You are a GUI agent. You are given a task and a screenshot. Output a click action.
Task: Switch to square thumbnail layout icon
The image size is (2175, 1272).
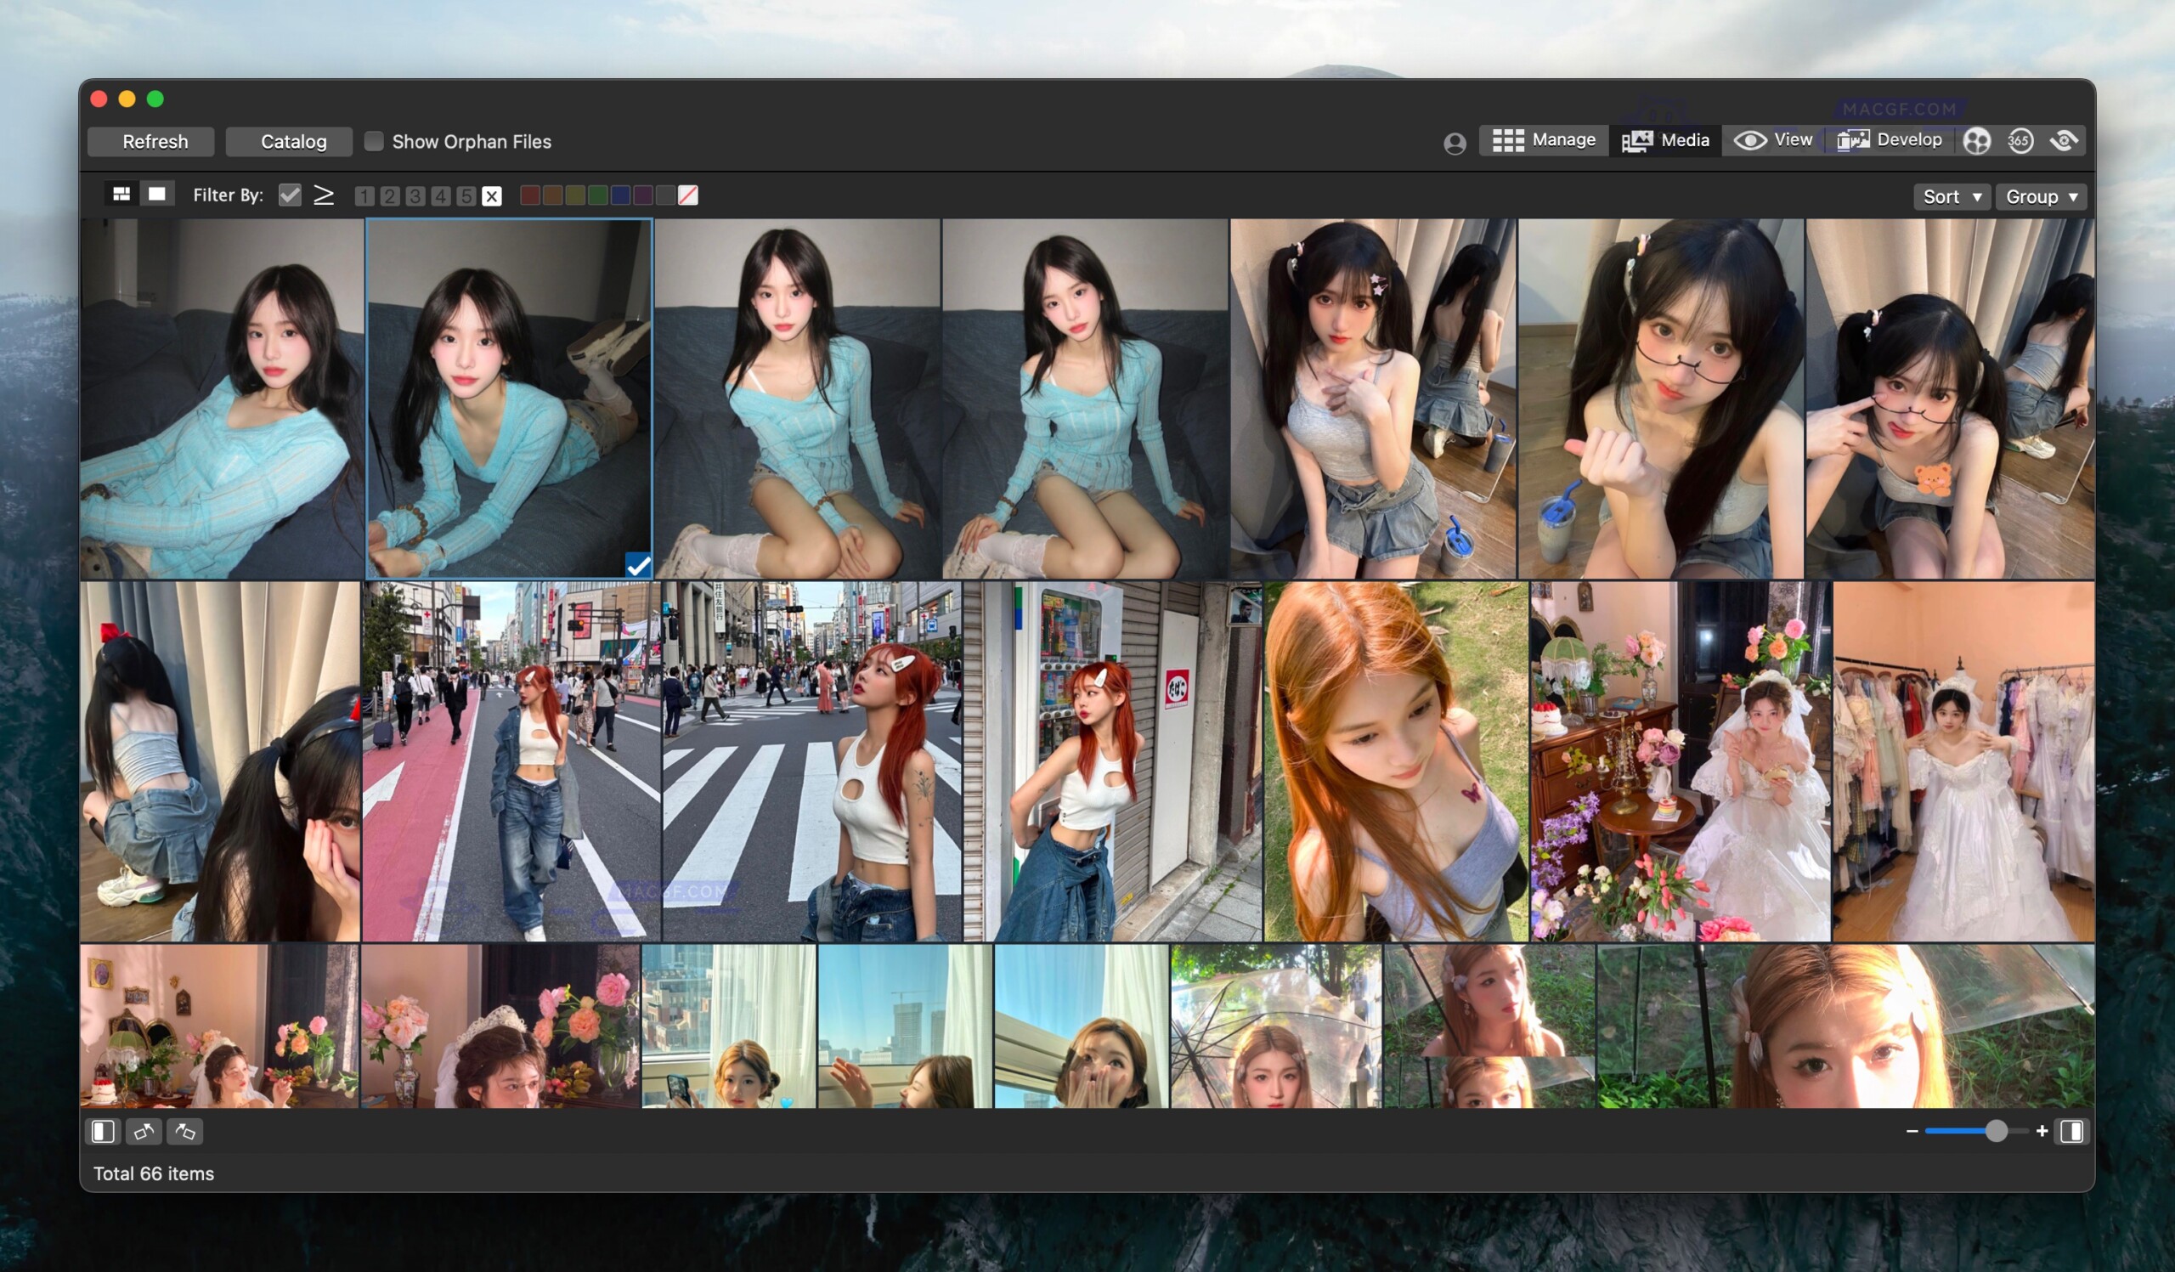point(157,195)
